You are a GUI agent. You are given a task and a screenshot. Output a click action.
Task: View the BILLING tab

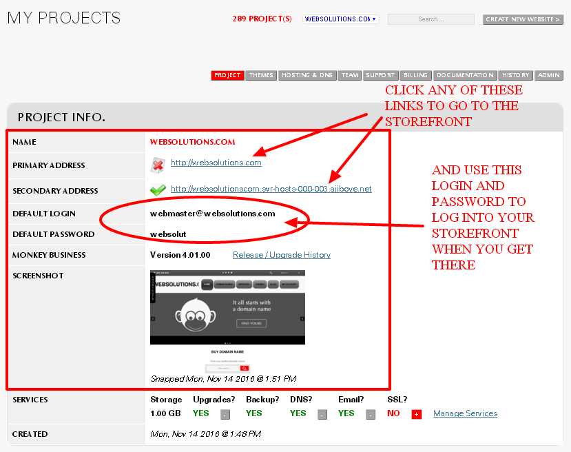point(415,75)
